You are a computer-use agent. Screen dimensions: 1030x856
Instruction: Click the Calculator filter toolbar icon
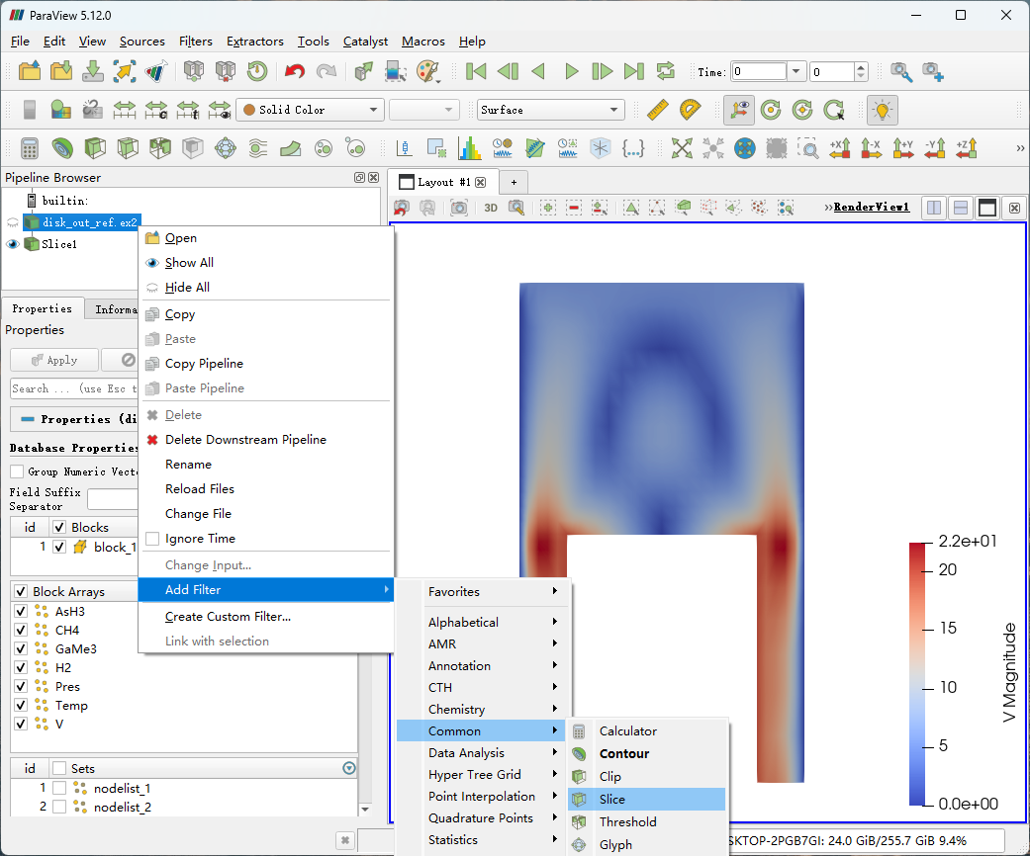(29, 148)
